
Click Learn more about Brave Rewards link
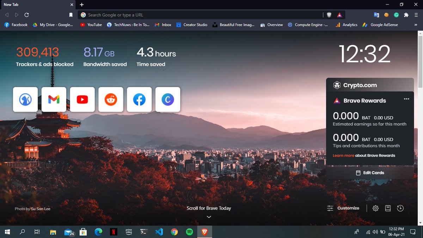click(x=343, y=155)
